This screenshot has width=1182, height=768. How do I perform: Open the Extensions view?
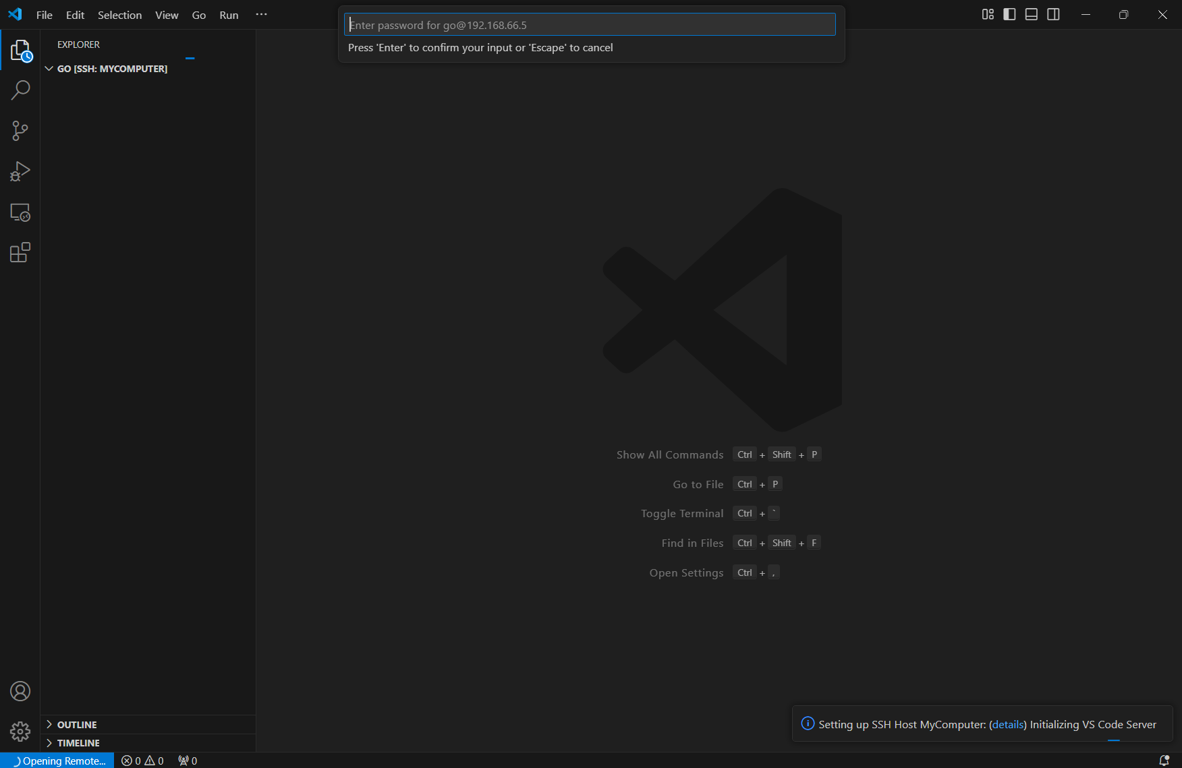(x=20, y=253)
